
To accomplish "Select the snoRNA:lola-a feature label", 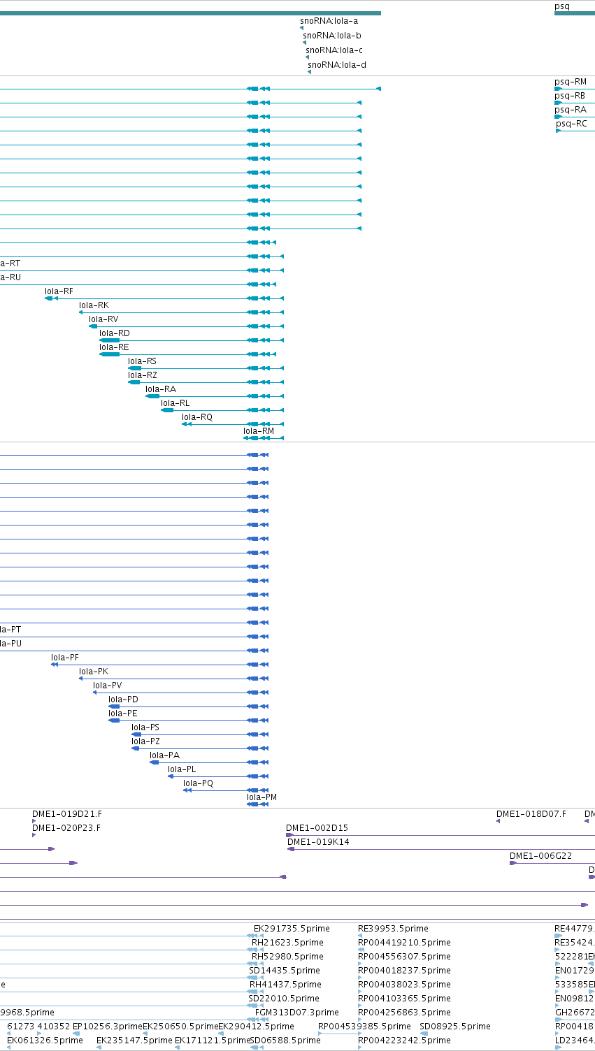I will click(329, 21).
